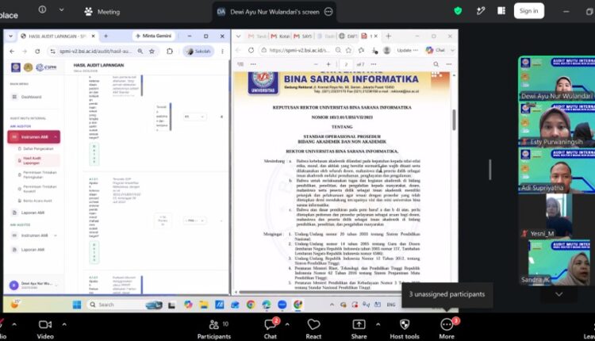
Task: Open the Zoom Chat panel
Action: pos(271,329)
